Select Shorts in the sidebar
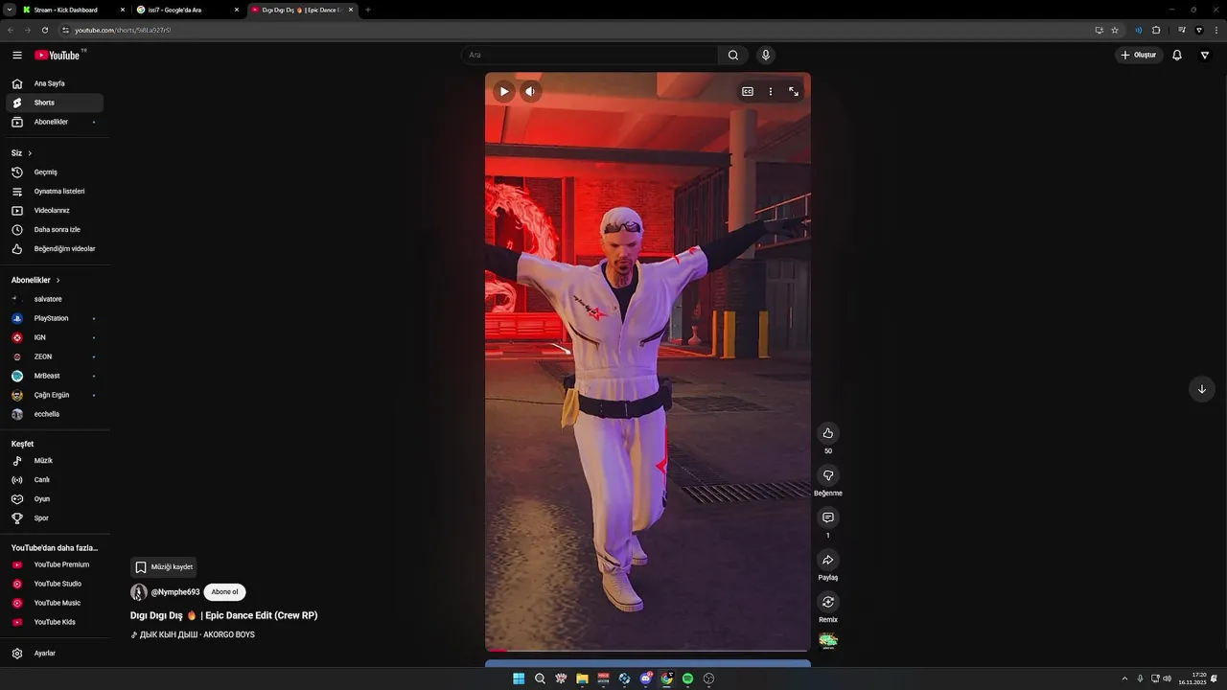 click(x=55, y=103)
